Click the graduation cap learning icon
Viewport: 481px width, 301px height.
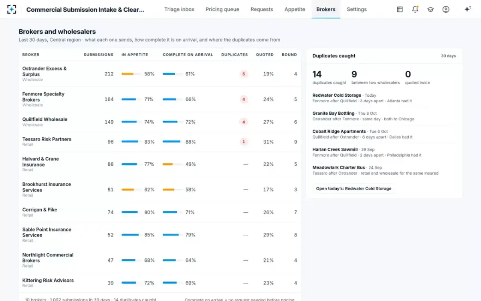pyautogui.click(x=430, y=9)
